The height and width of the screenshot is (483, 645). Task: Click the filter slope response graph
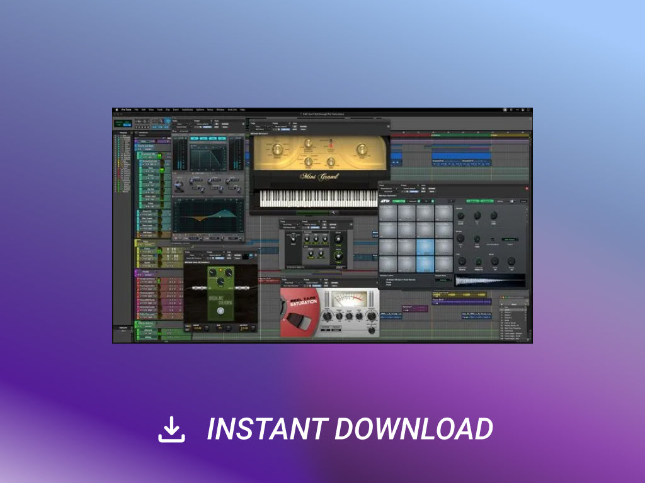208,157
